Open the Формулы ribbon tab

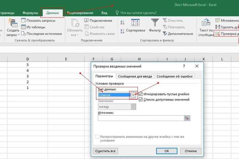click(x=30, y=13)
